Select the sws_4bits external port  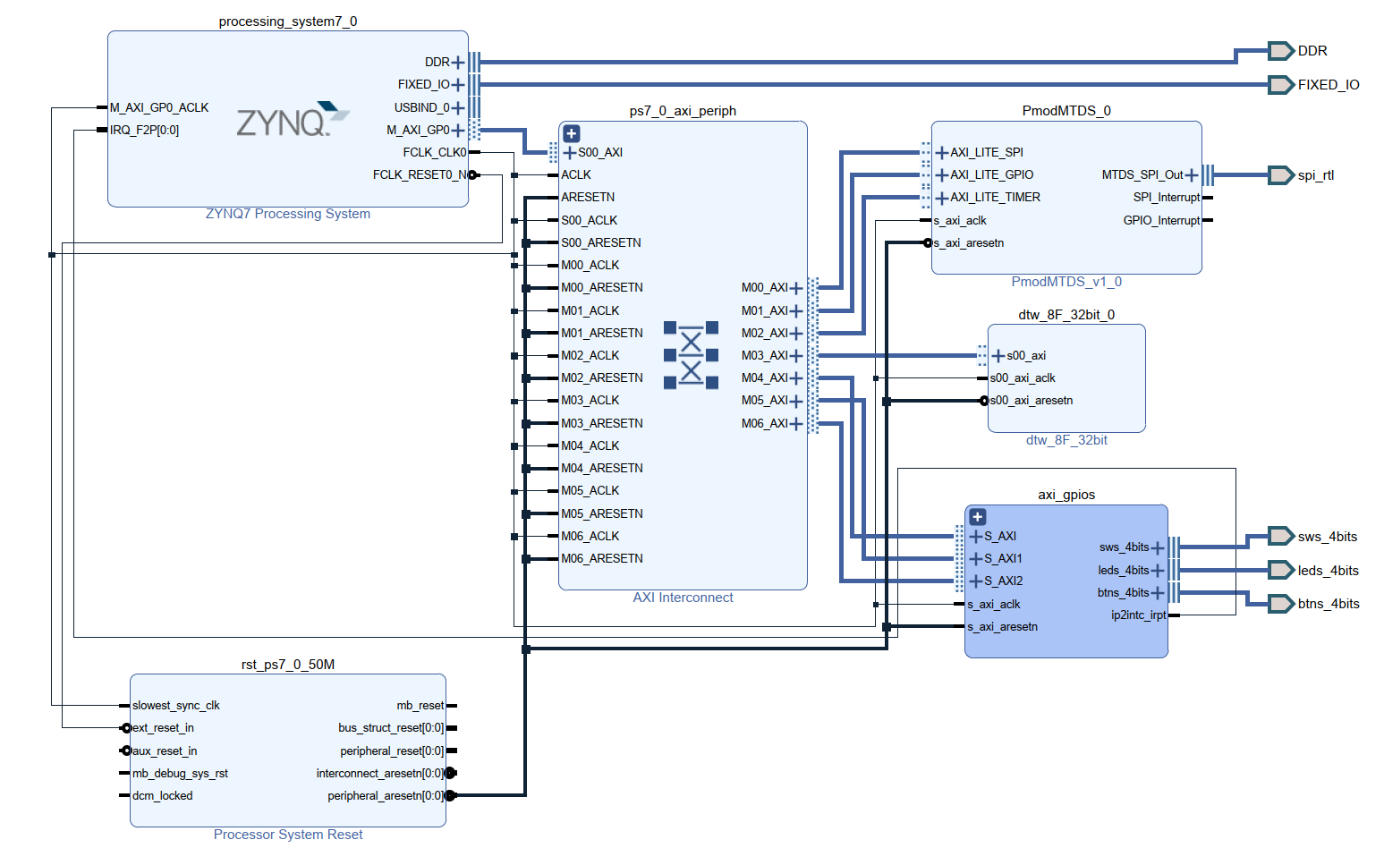click(1281, 536)
